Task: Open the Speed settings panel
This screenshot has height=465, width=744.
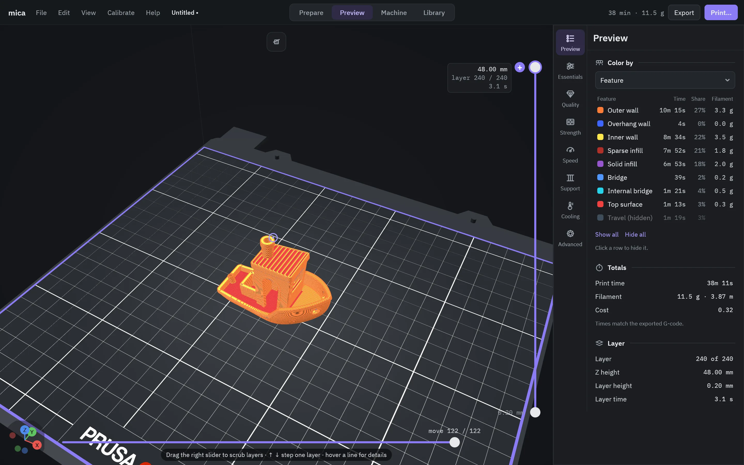Action: tap(570, 154)
